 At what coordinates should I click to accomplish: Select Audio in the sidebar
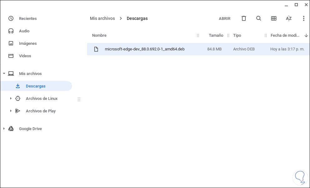tap(24, 31)
